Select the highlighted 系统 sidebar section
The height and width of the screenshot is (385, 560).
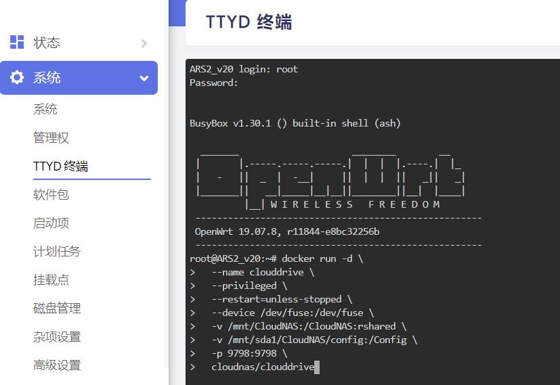[79, 78]
